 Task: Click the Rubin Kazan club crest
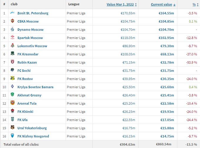click(x=12, y=62)
